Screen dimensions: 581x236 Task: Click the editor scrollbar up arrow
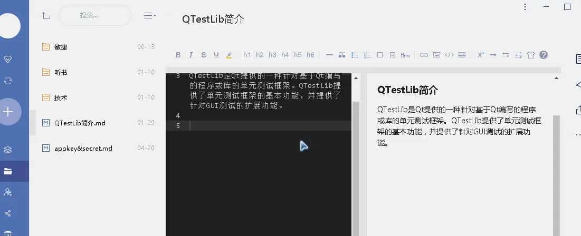(356, 78)
